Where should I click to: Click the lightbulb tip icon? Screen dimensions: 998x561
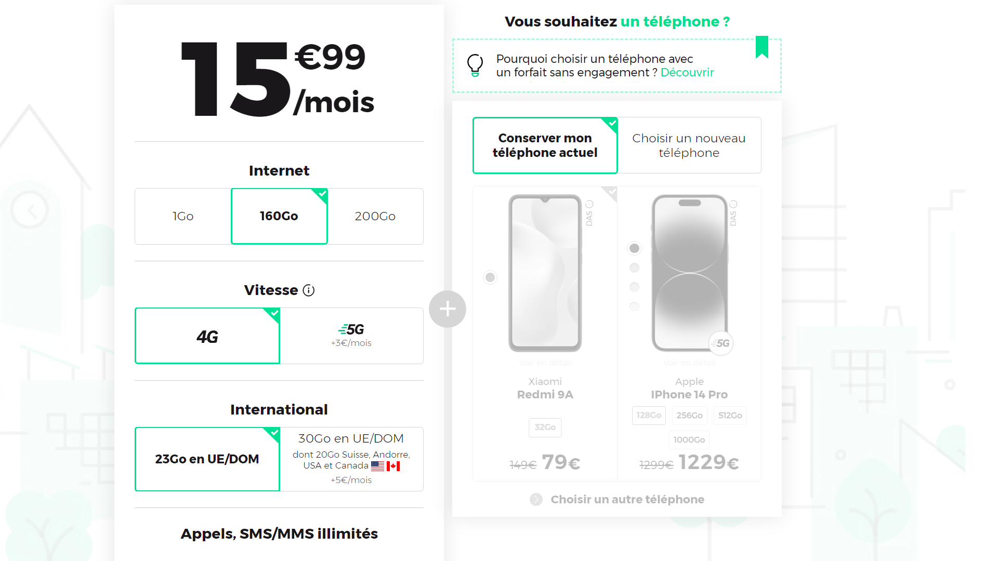475,65
